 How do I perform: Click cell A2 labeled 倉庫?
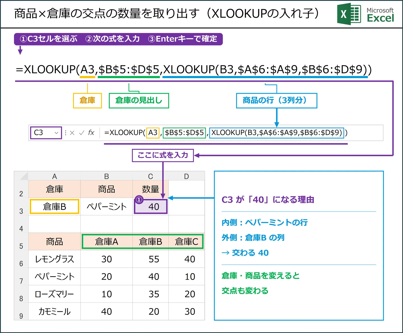[x=54, y=189]
